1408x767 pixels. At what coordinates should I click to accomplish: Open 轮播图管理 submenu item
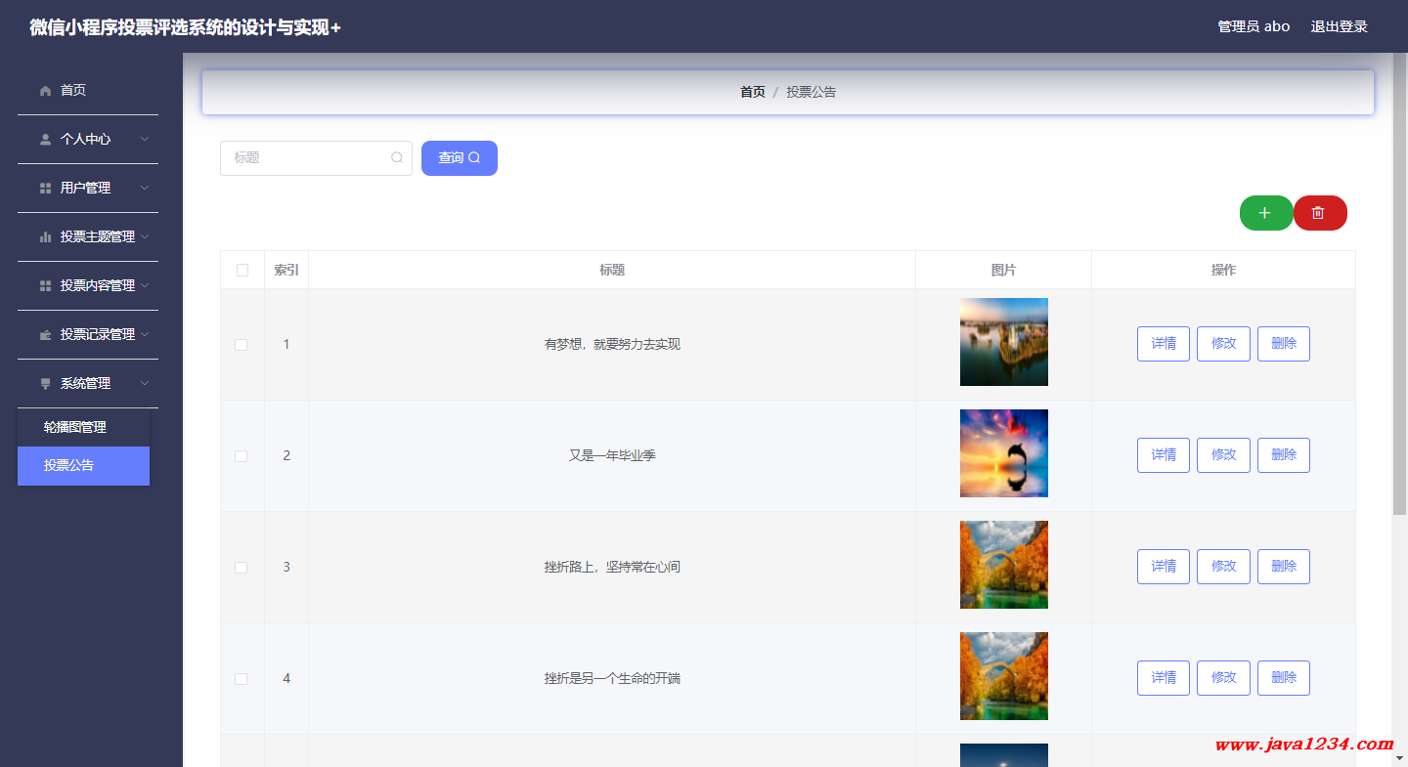pos(83,427)
